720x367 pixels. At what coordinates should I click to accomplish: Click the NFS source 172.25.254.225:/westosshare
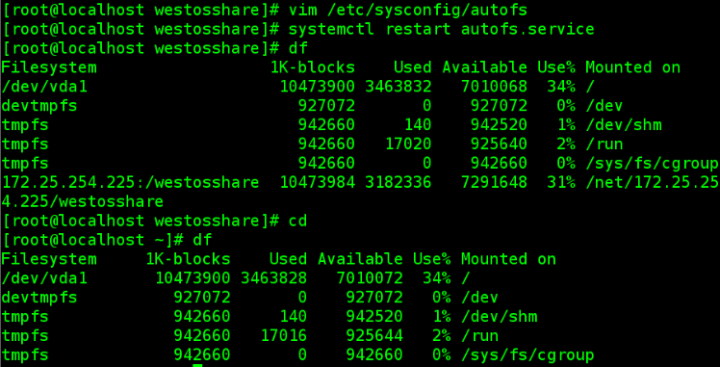click(130, 182)
